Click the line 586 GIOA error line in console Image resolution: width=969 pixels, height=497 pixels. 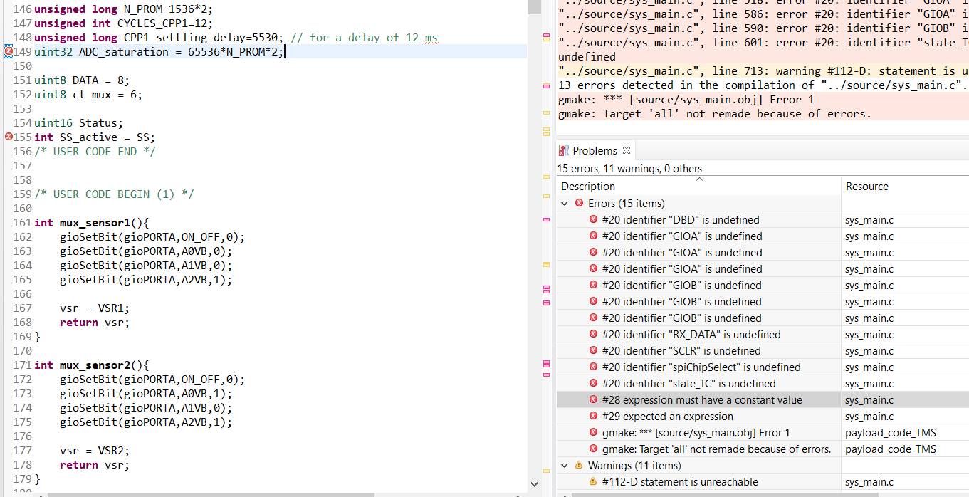[x=763, y=14]
